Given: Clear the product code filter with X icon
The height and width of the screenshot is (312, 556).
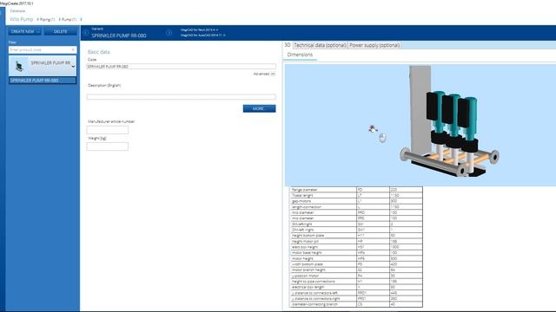Looking at the screenshot, I should [x=73, y=50].
